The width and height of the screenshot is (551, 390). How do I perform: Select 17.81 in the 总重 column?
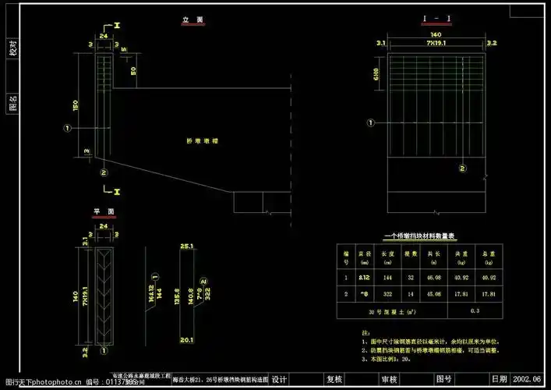[489, 294]
